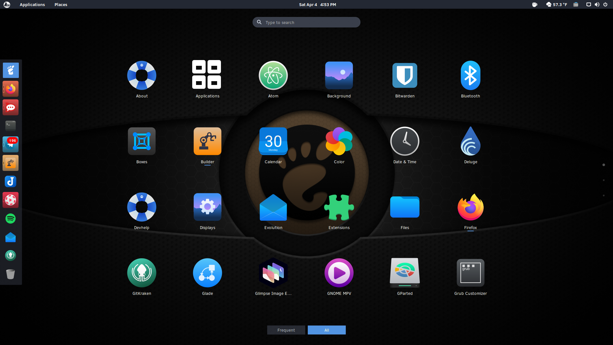613x345 pixels.
Task: Open Telegram with 196 badge in dock
Action: (11, 144)
